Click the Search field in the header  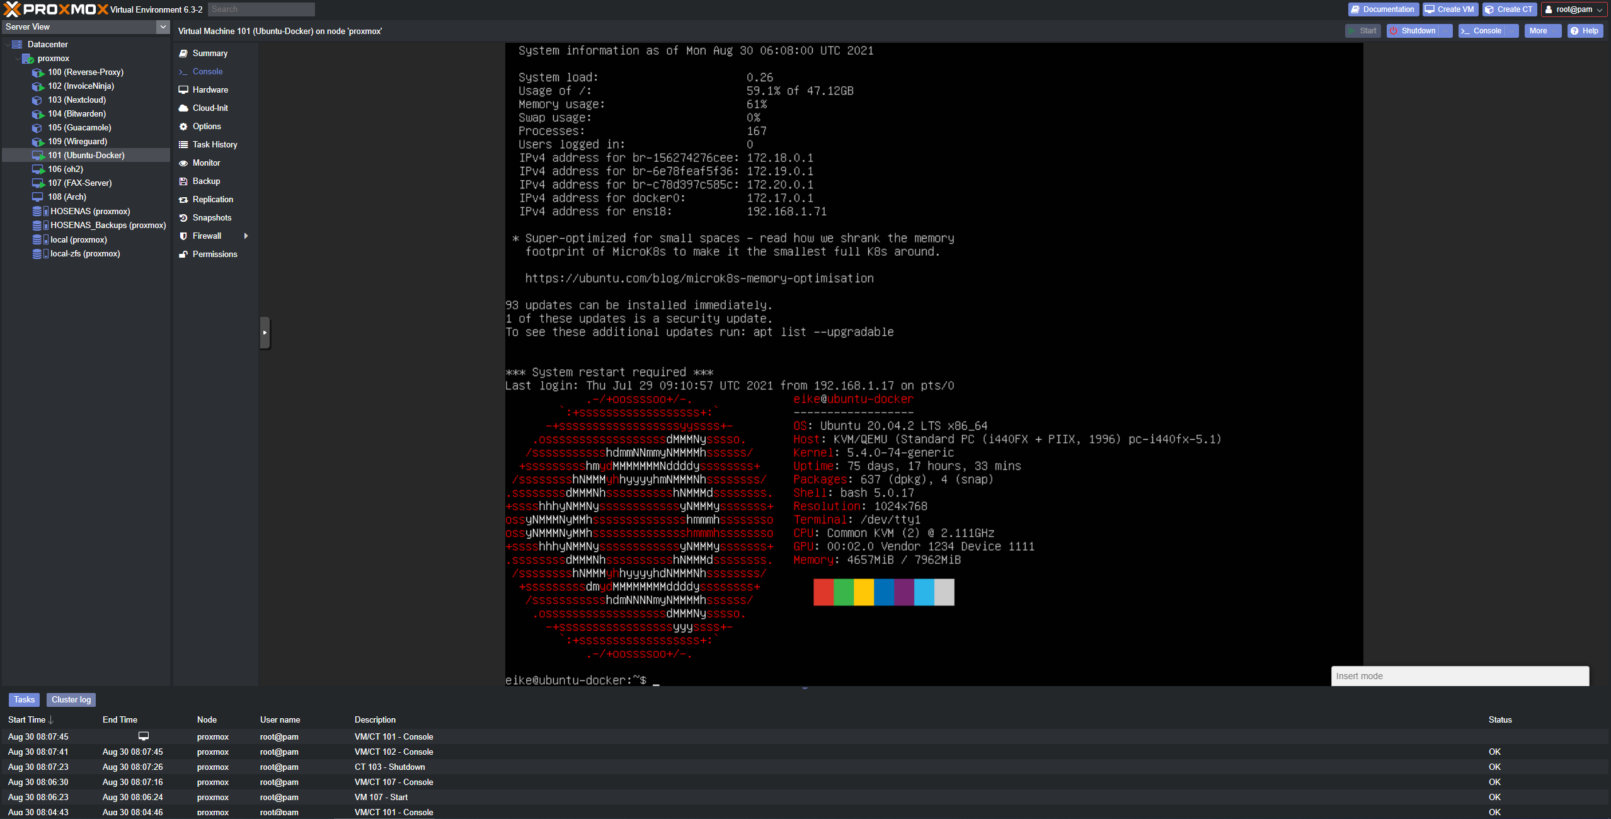[261, 9]
